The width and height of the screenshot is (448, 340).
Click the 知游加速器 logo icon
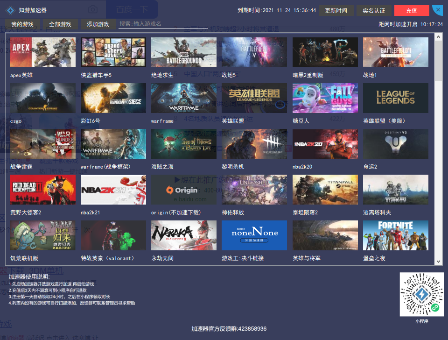pyautogui.click(x=10, y=10)
